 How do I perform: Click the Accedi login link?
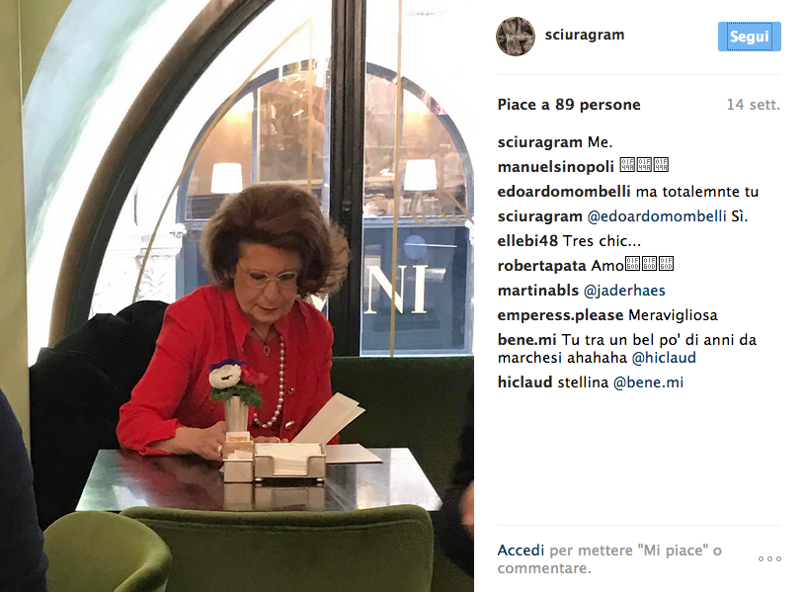(x=521, y=550)
